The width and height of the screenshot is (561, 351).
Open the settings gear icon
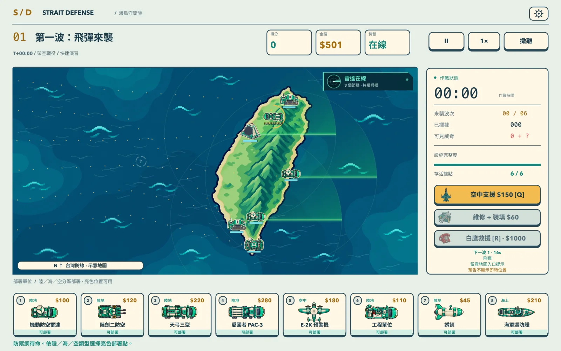(539, 14)
